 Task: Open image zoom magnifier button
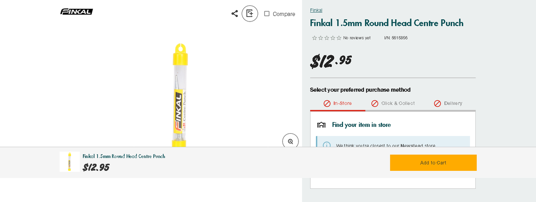290,142
